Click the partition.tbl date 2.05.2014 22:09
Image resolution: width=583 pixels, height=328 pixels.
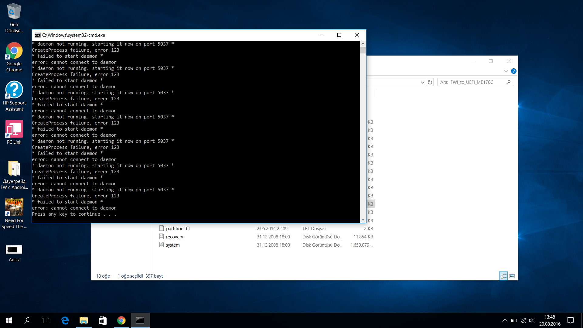tap(272, 229)
